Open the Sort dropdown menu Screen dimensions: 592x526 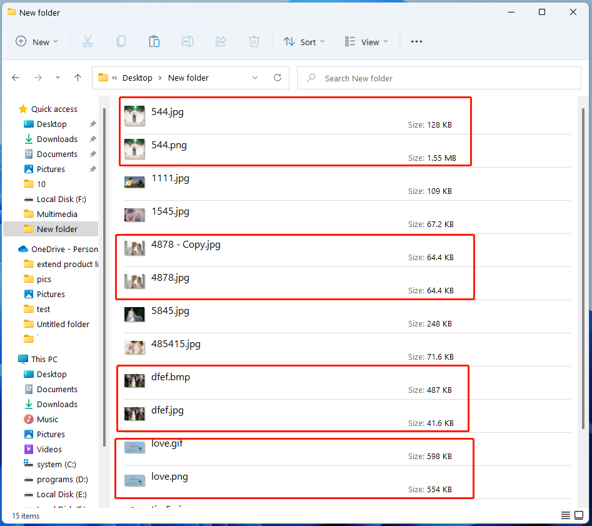click(x=304, y=42)
